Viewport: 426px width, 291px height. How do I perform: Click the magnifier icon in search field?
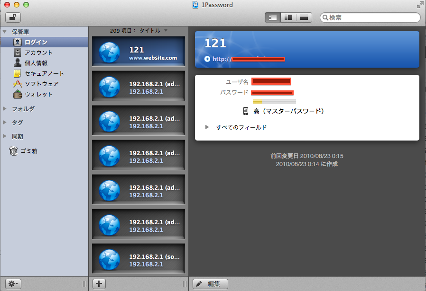tap(325, 18)
